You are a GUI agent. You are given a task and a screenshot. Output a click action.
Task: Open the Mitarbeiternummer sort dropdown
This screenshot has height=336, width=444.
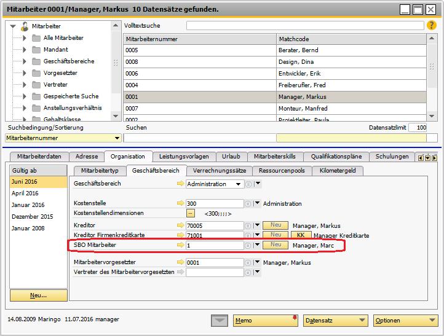pos(117,138)
